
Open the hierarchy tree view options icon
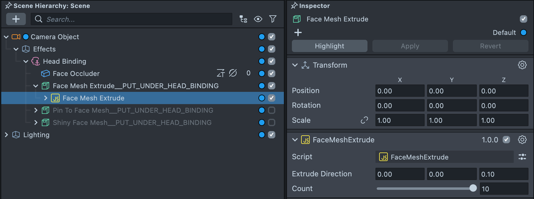click(x=243, y=19)
